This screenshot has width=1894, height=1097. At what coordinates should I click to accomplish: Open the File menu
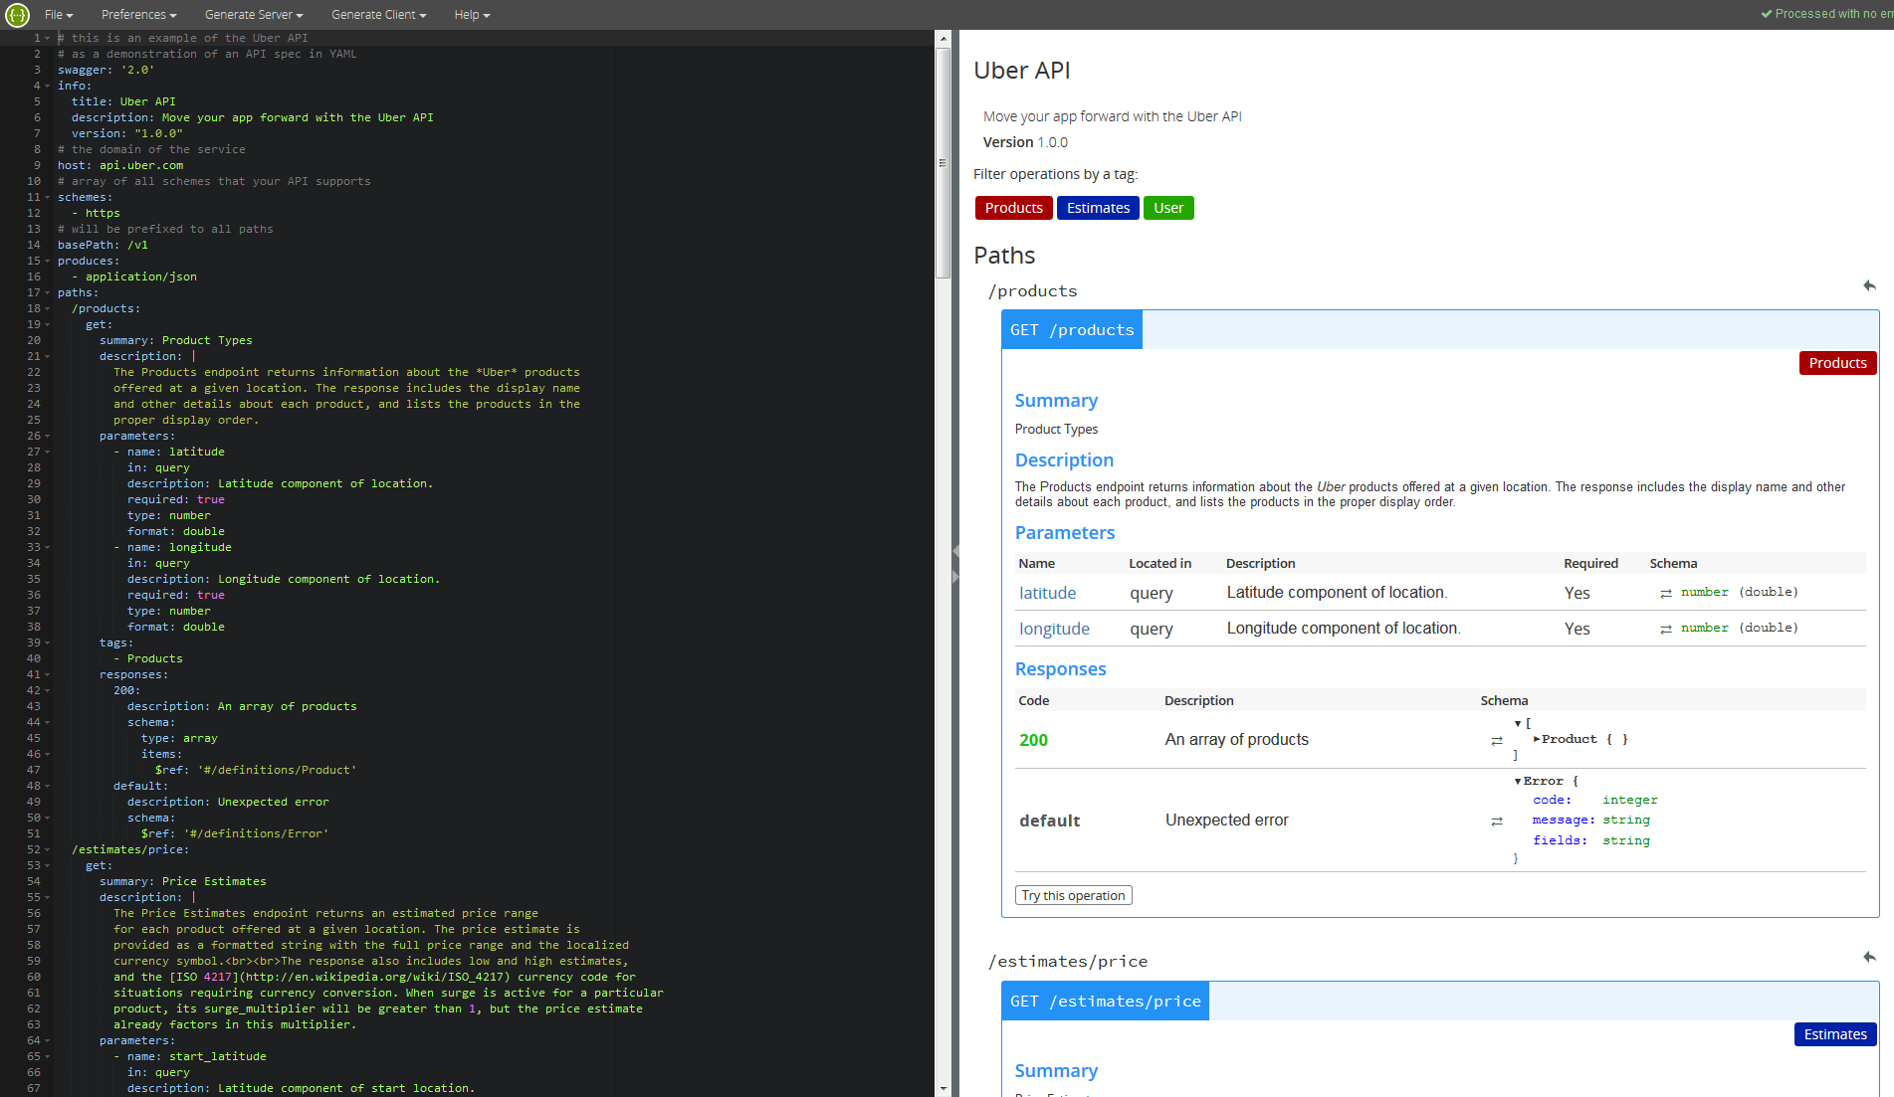click(x=58, y=14)
